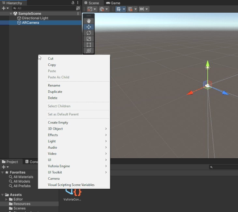Select the Move tool
The width and height of the screenshot is (238, 212).
(89, 27)
